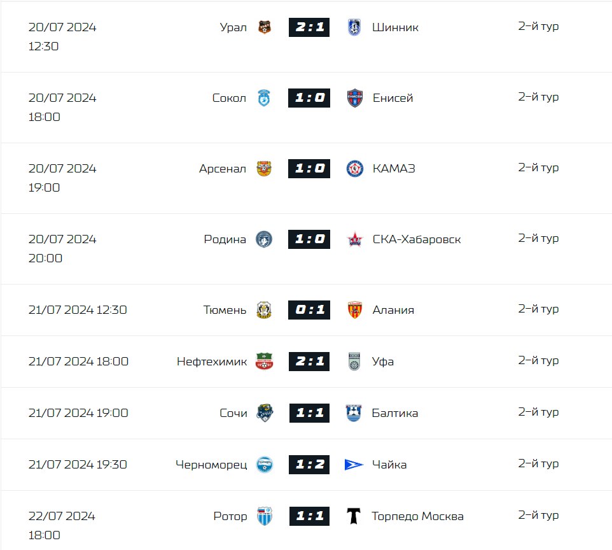
Task: Open the Сокол team name link
Action: click(229, 98)
